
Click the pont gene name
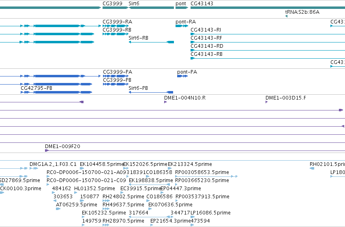pos(181,4)
